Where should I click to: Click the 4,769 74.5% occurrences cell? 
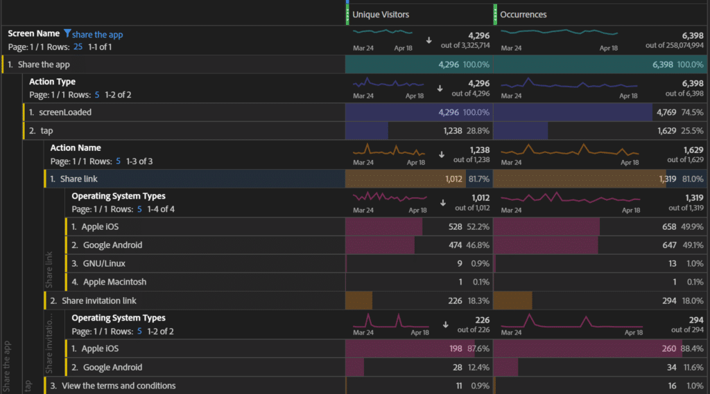click(600, 112)
